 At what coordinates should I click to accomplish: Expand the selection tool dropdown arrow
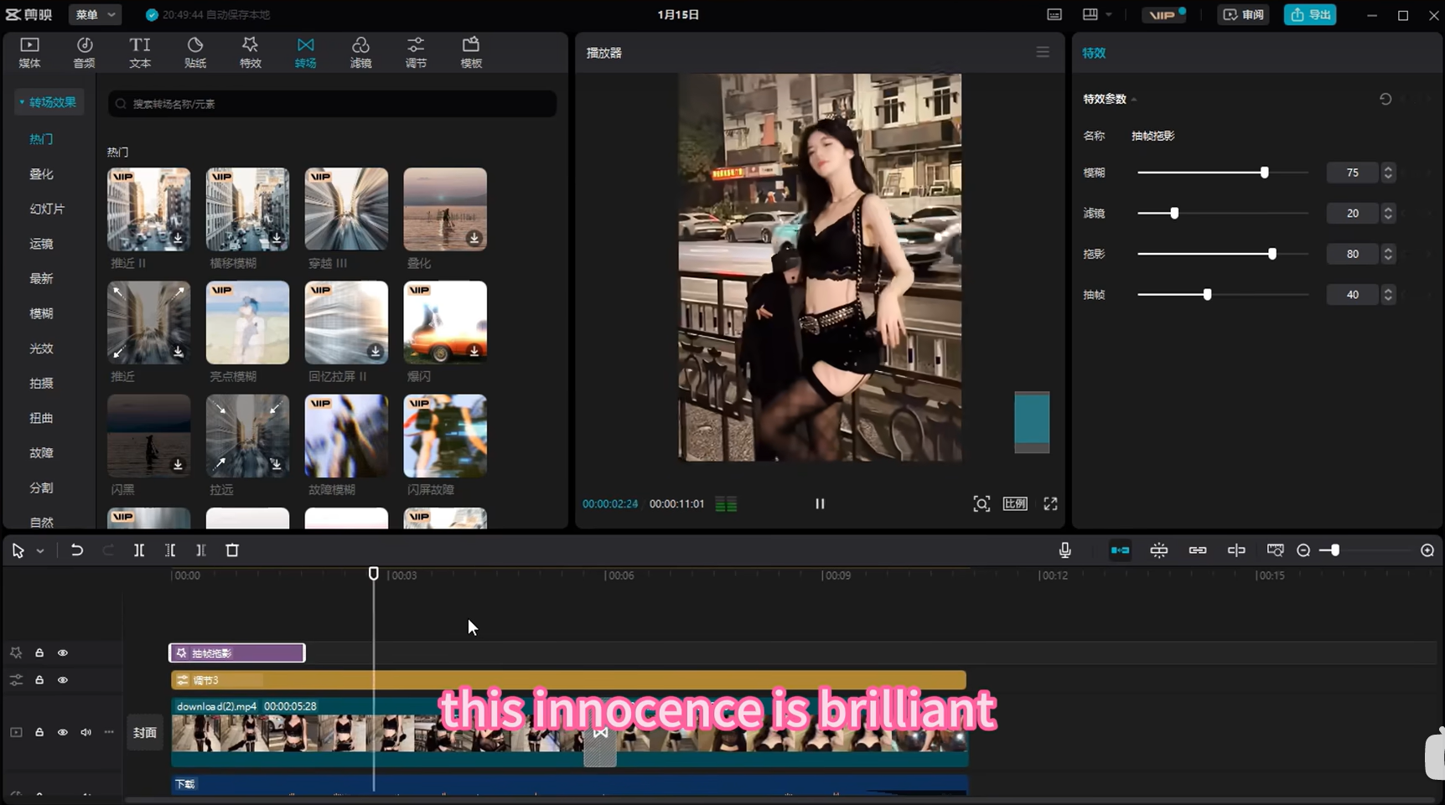coord(40,551)
